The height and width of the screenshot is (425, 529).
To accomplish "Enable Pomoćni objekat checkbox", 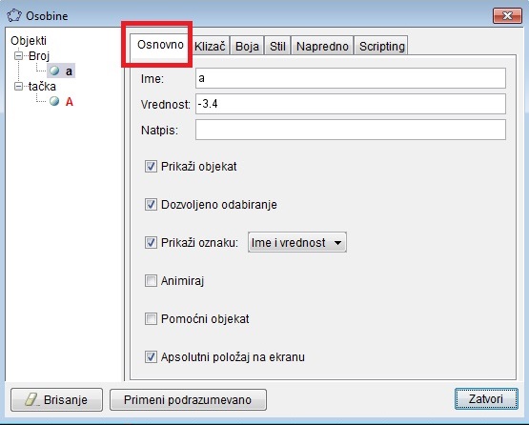I will tap(151, 318).
